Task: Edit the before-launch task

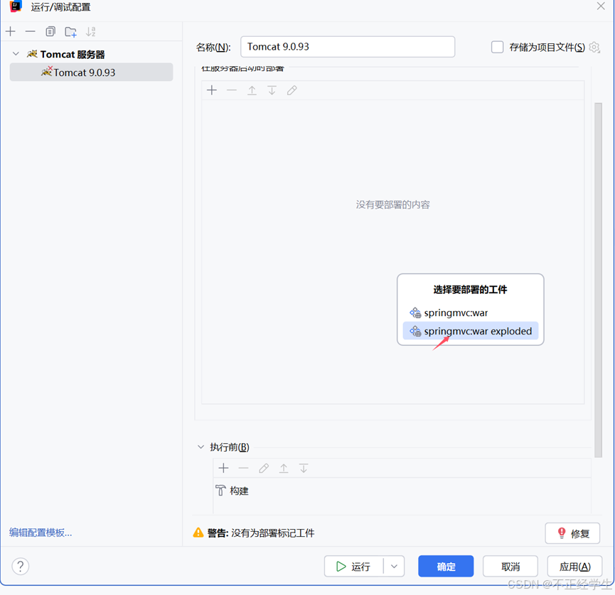Action: (x=264, y=468)
